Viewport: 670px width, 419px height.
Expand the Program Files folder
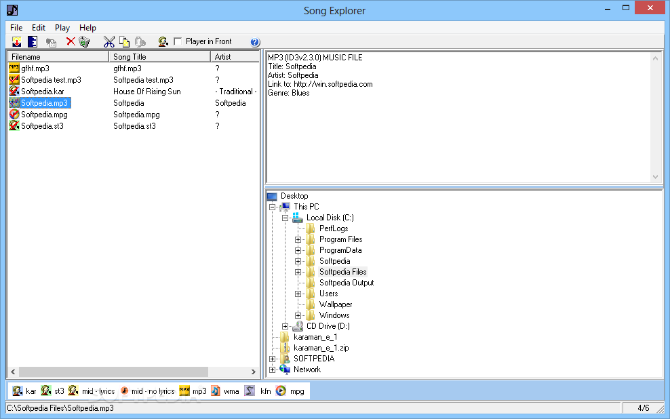(298, 239)
